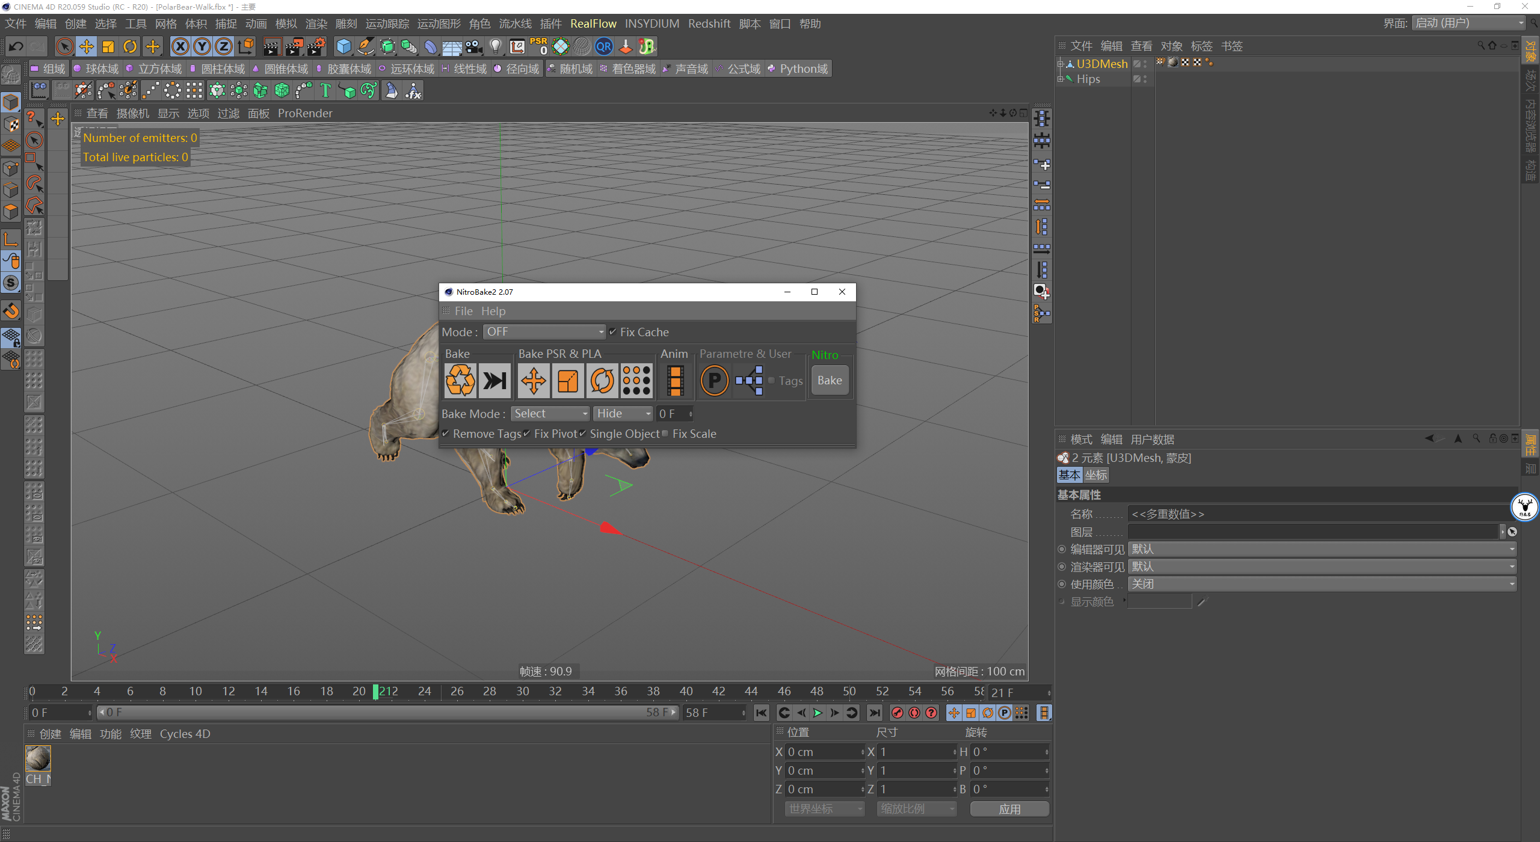Open the RealFlow menu
This screenshot has height=842, width=1540.
click(x=593, y=23)
